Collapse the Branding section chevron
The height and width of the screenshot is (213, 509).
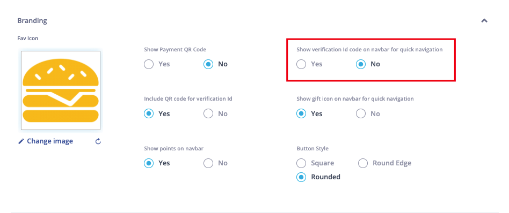coord(484,21)
